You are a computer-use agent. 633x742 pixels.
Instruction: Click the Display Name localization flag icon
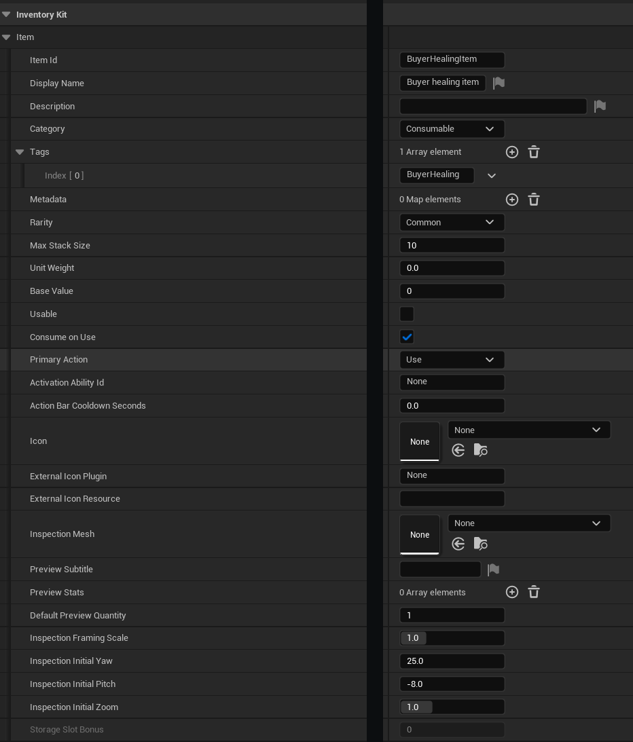pos(499,83)
